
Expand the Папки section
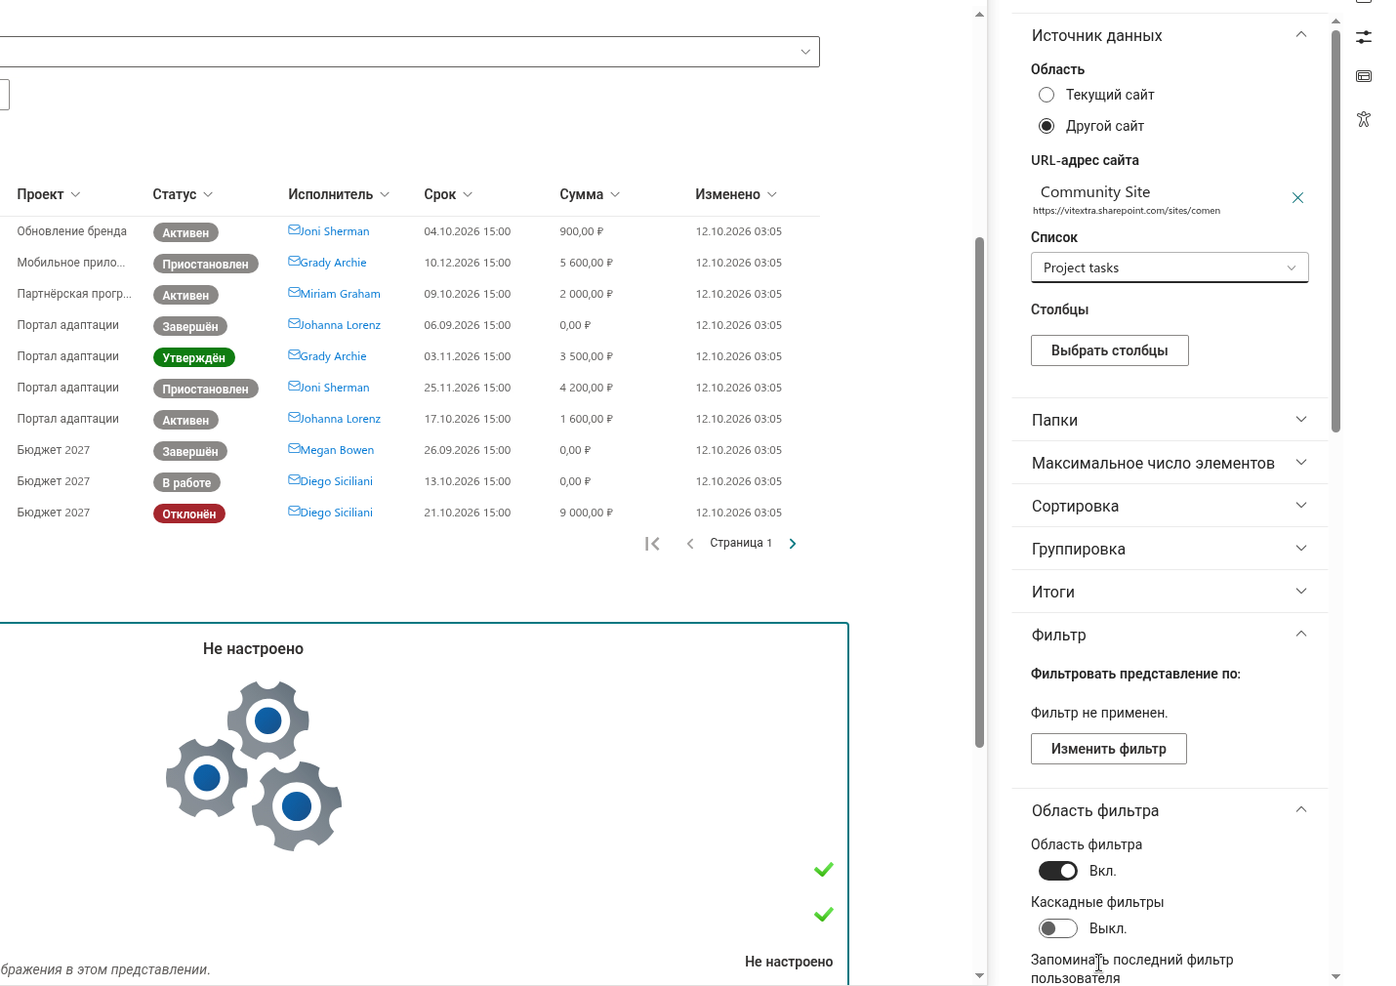point(1170,420)
